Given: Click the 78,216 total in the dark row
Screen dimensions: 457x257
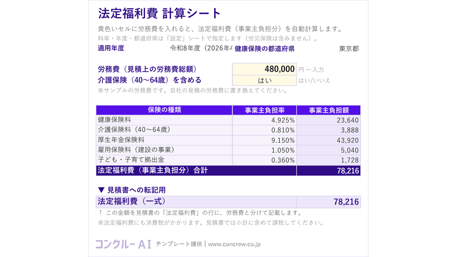Looking at the screenshot, I should pos(328,171).
